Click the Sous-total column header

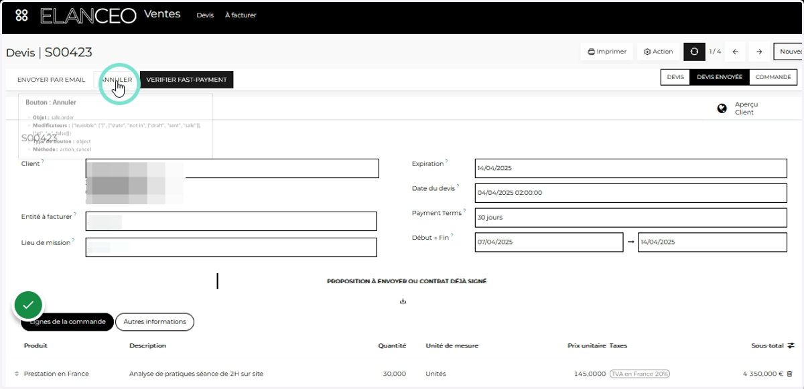pyautogui.click(x=768, y=345)
